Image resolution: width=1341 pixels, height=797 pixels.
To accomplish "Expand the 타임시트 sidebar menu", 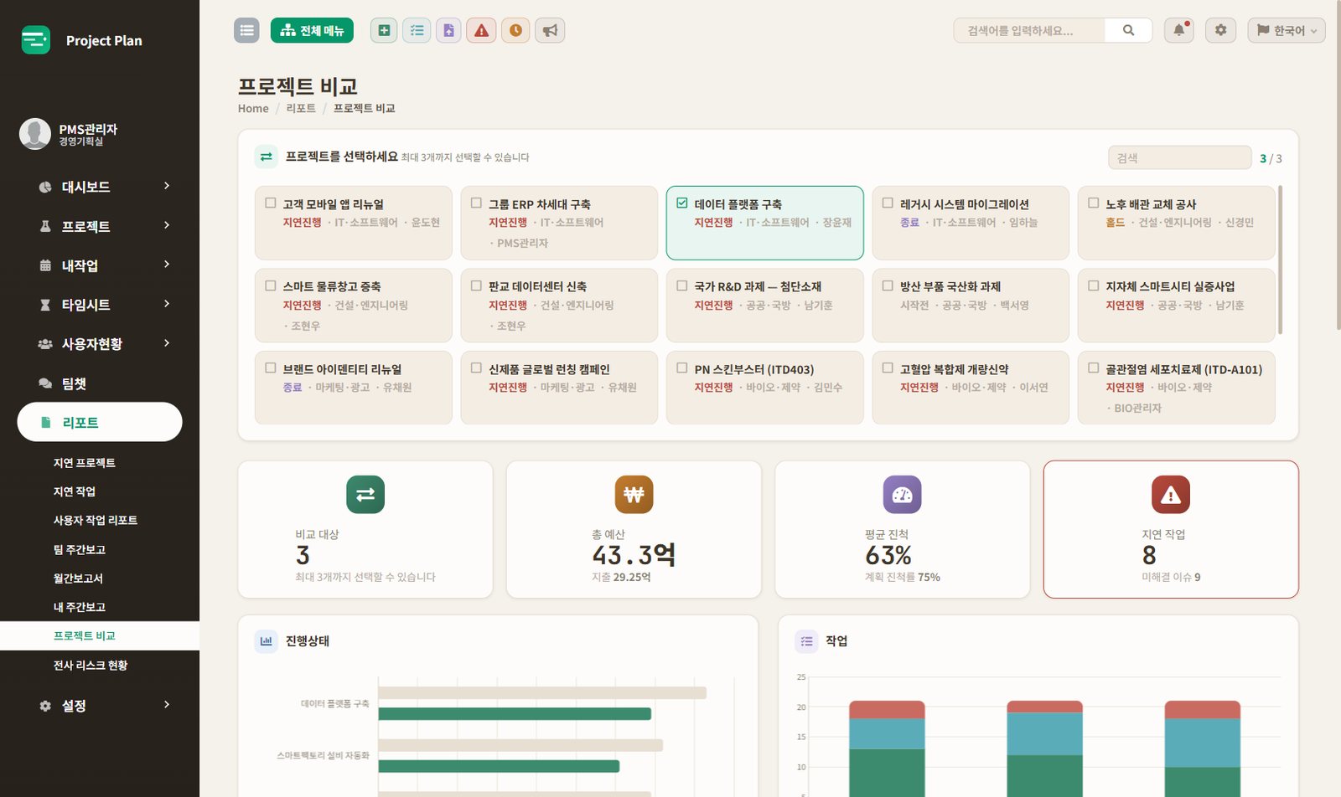I will tap(100, 305).
